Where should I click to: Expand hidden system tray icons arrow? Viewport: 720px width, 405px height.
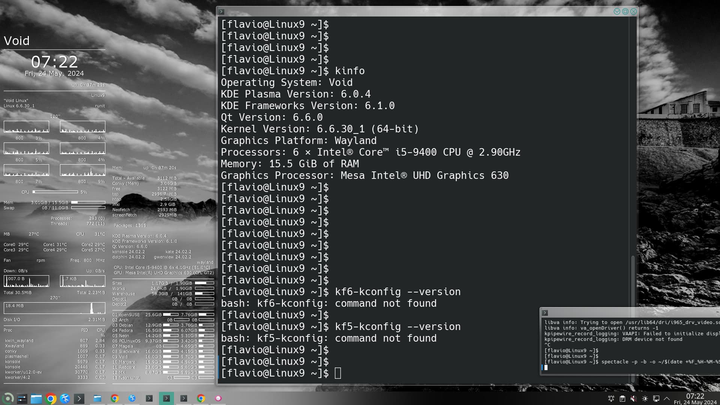point(667,399)
